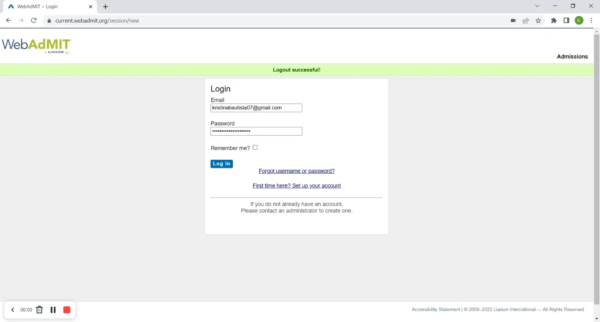Collapse the recorder bar with the left chevron

pyautogui.click(x=12, y=310)
